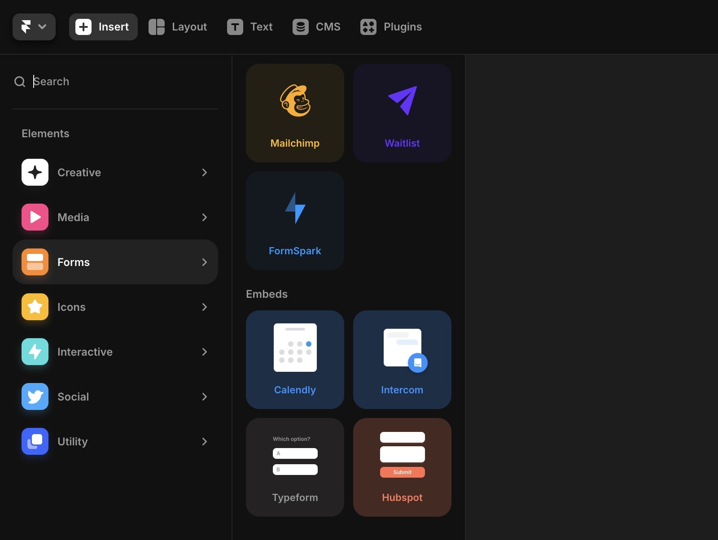Click the Interactive lightning icon
Screen dimensions: 718x540
coord(35,352)
